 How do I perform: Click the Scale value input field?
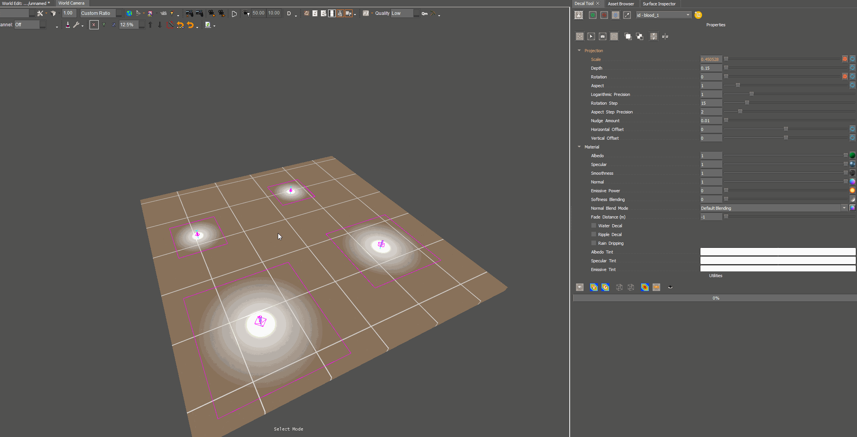coord(711,59)
